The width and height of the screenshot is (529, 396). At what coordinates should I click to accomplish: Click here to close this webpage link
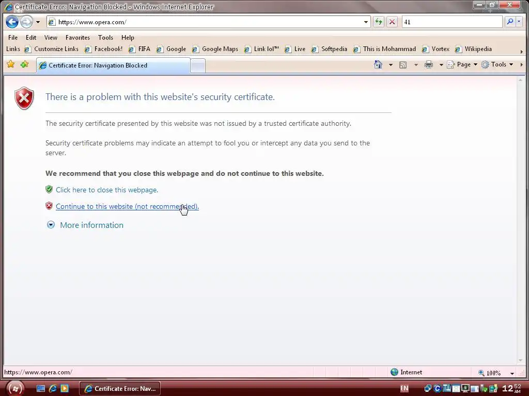coord(107,190)
